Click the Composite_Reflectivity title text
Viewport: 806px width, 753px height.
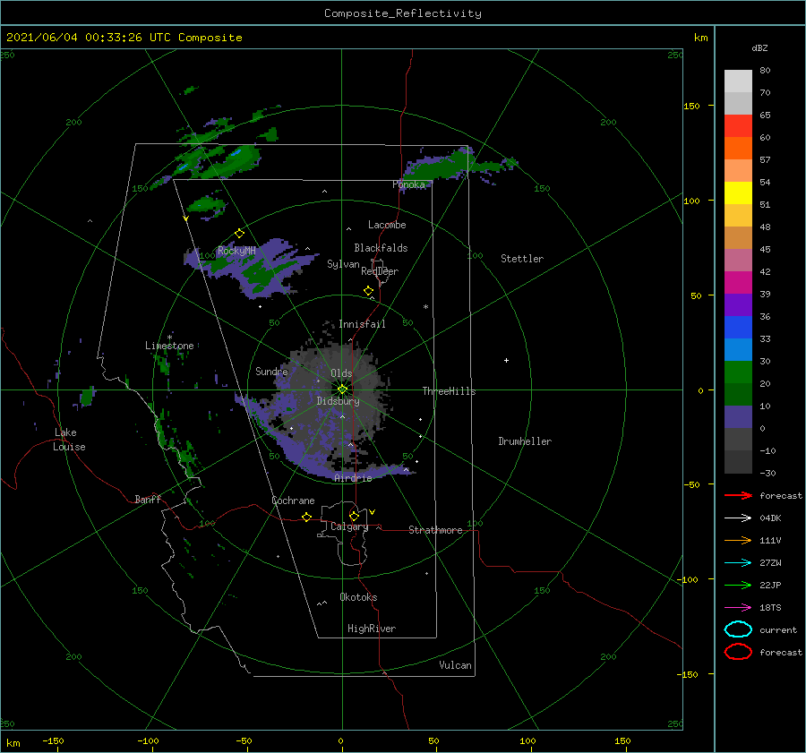[x=403, y=13]
